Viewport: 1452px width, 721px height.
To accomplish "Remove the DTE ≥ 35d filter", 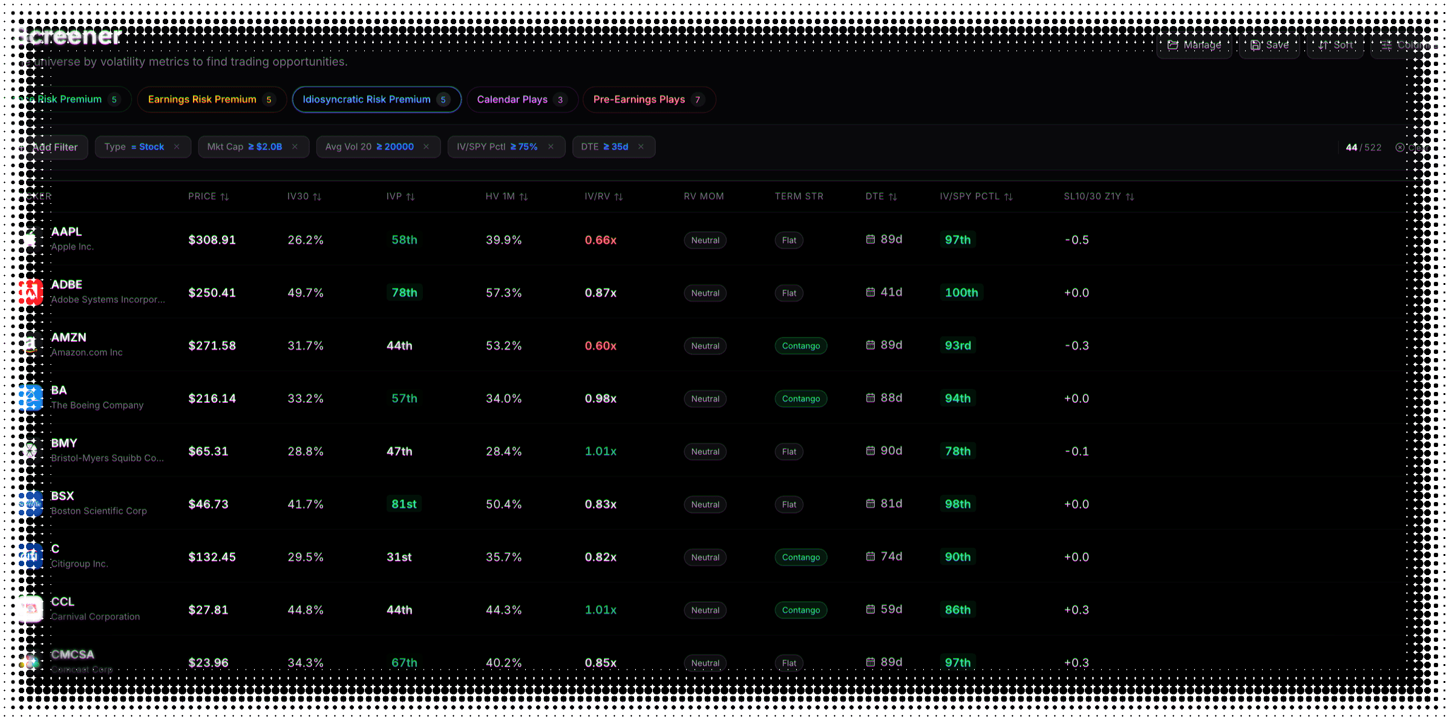I will [x=641, y=147].
